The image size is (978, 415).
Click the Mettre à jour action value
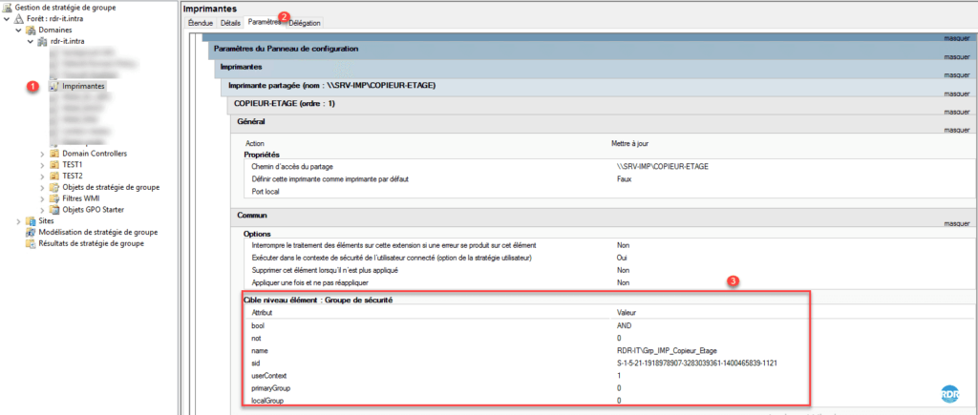[x=630, y=143]
